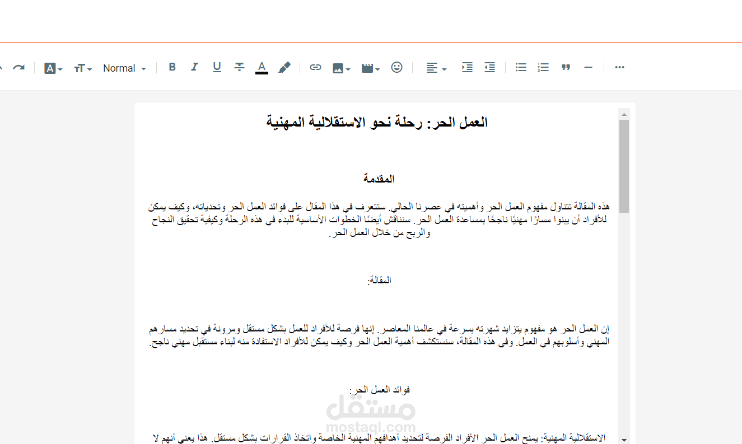
Task: Click the heading 'المقدمة'
Action: pos(379,179)
